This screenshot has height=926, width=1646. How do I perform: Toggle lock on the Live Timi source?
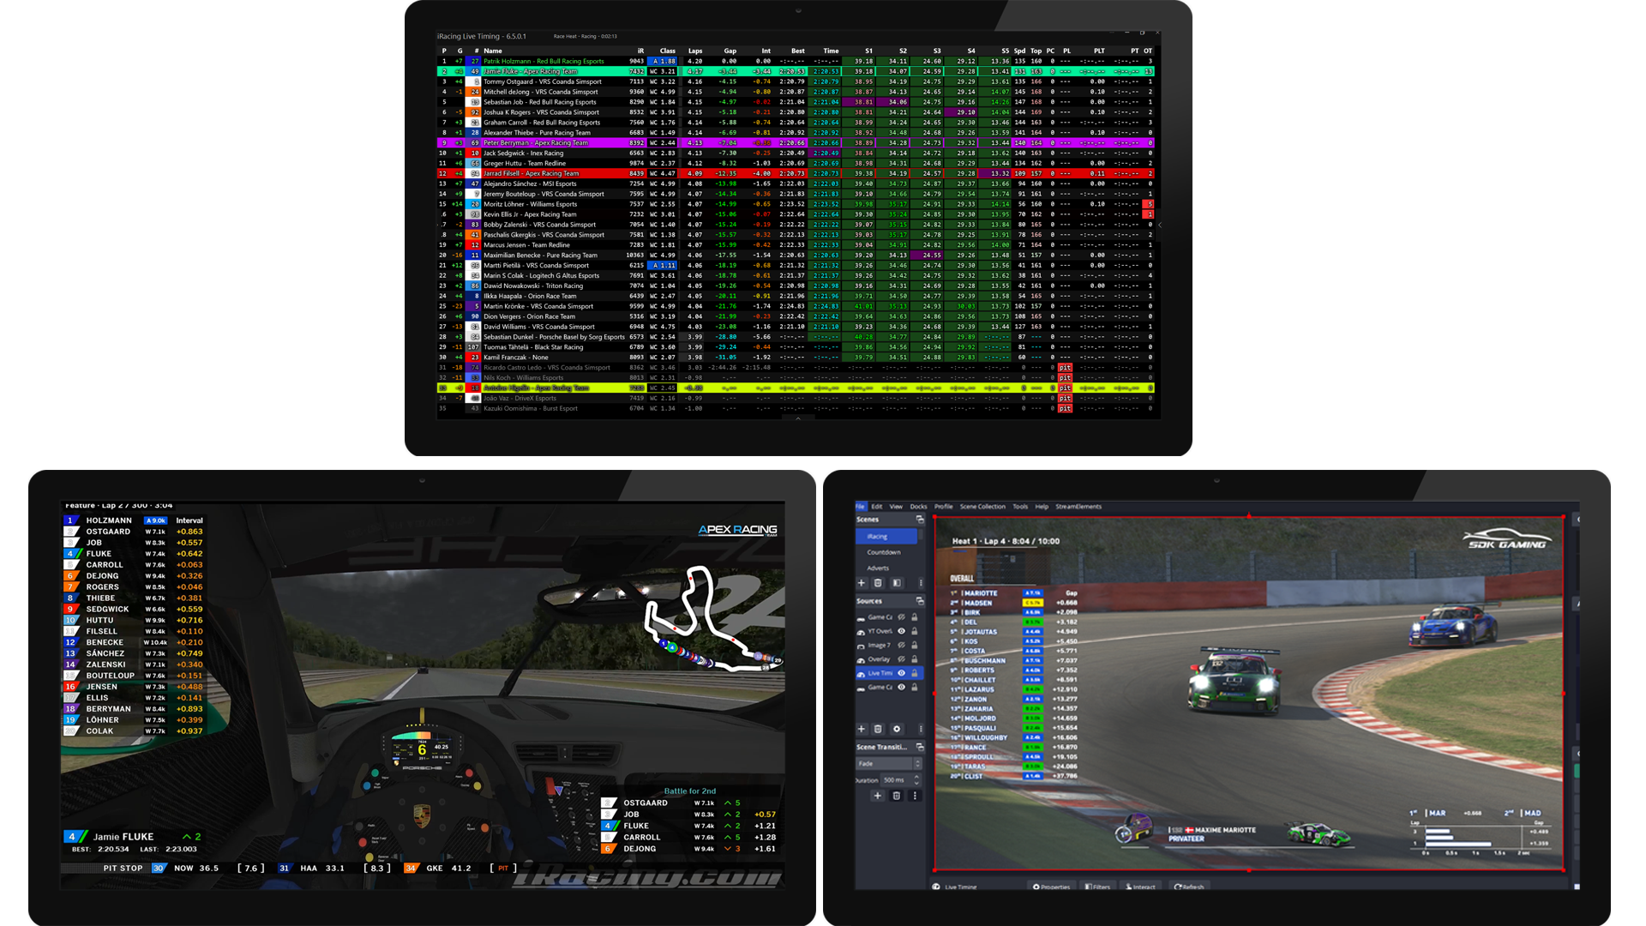[x=915, y=673]
